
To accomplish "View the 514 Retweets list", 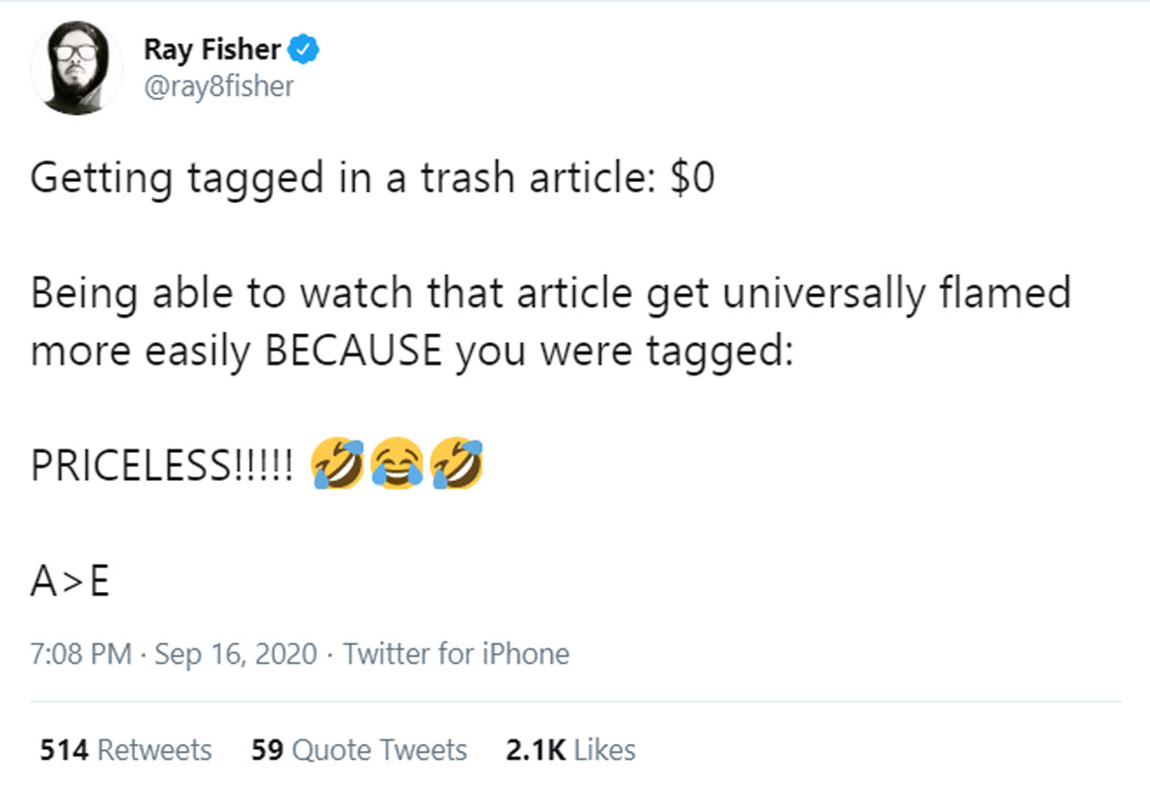I will (126, 750).
